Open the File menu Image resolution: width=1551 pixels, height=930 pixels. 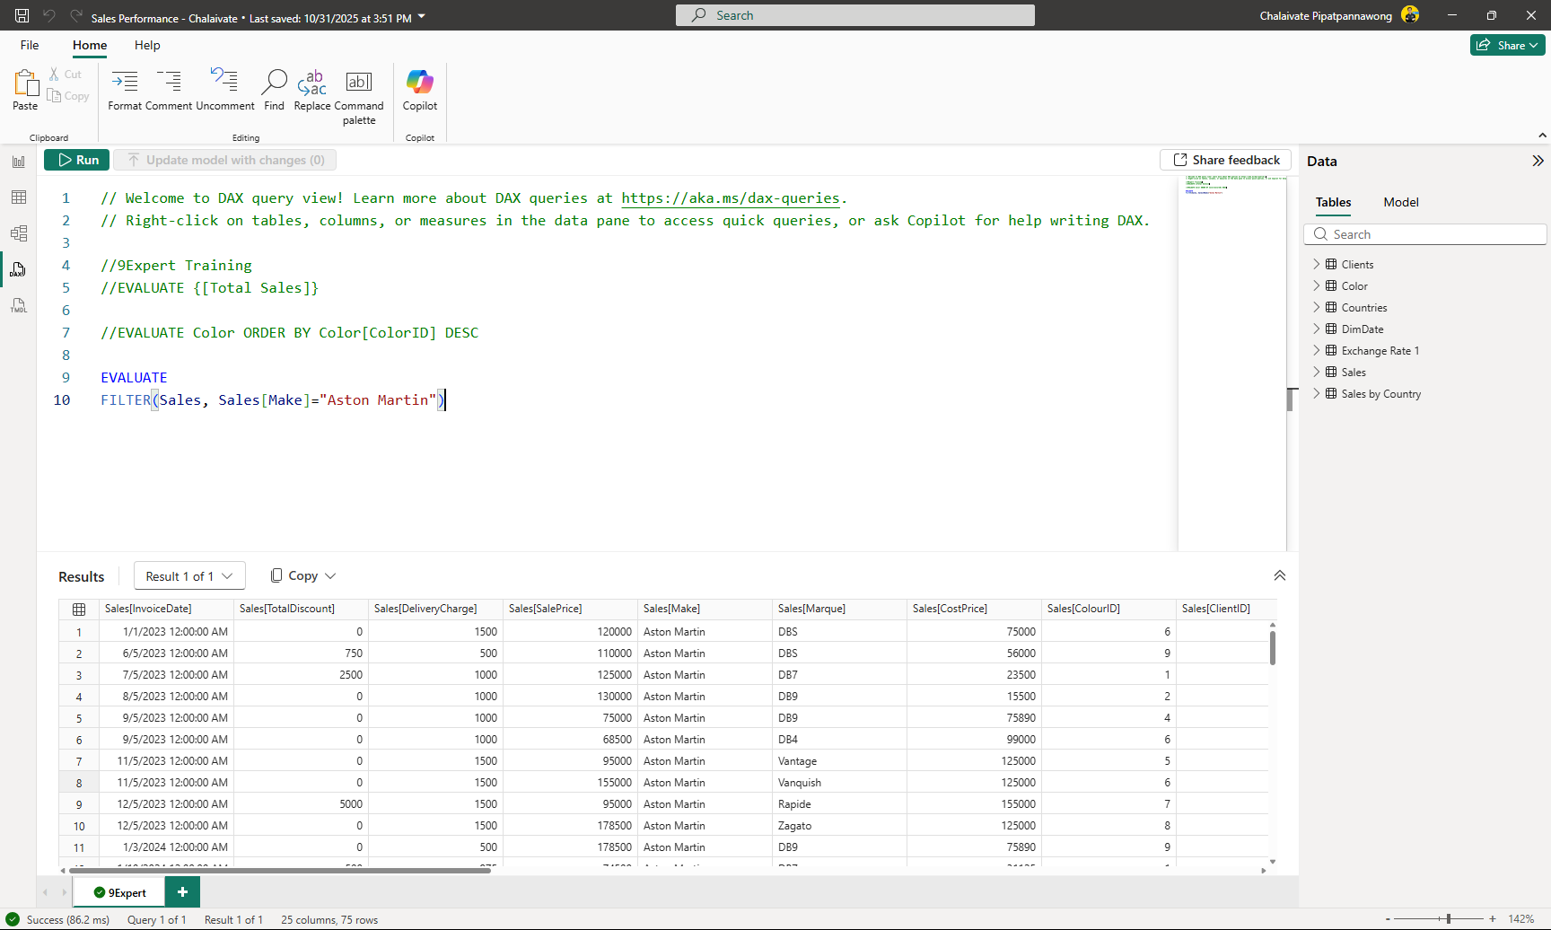(29, 45)
